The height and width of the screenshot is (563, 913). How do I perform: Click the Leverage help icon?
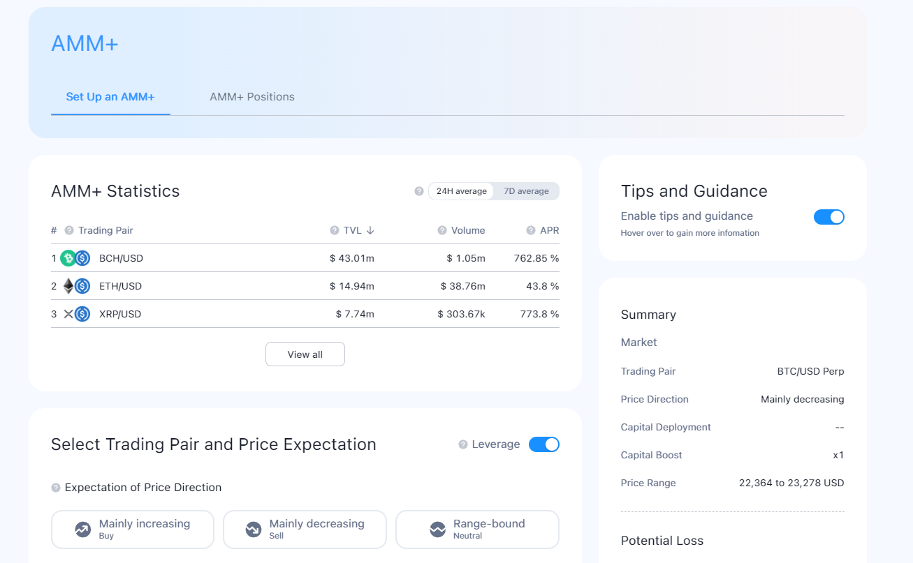463,444
